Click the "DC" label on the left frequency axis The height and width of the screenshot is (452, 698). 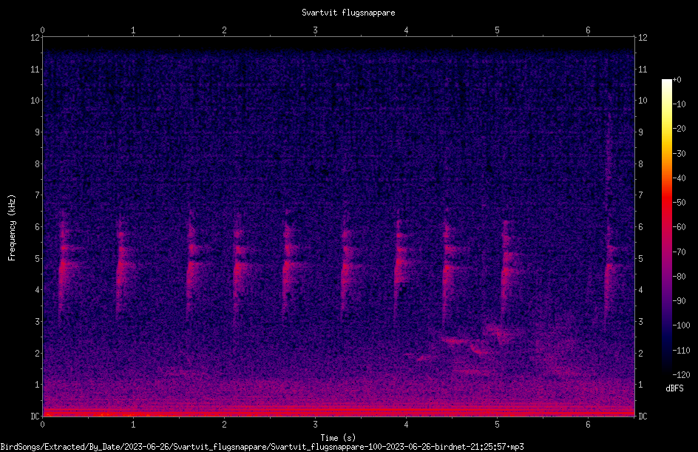[x=35, y=416]
